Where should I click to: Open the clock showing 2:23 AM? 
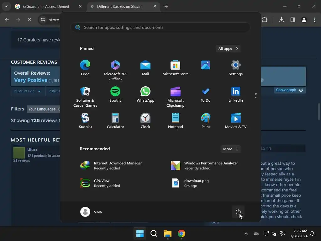pos(299,233)
